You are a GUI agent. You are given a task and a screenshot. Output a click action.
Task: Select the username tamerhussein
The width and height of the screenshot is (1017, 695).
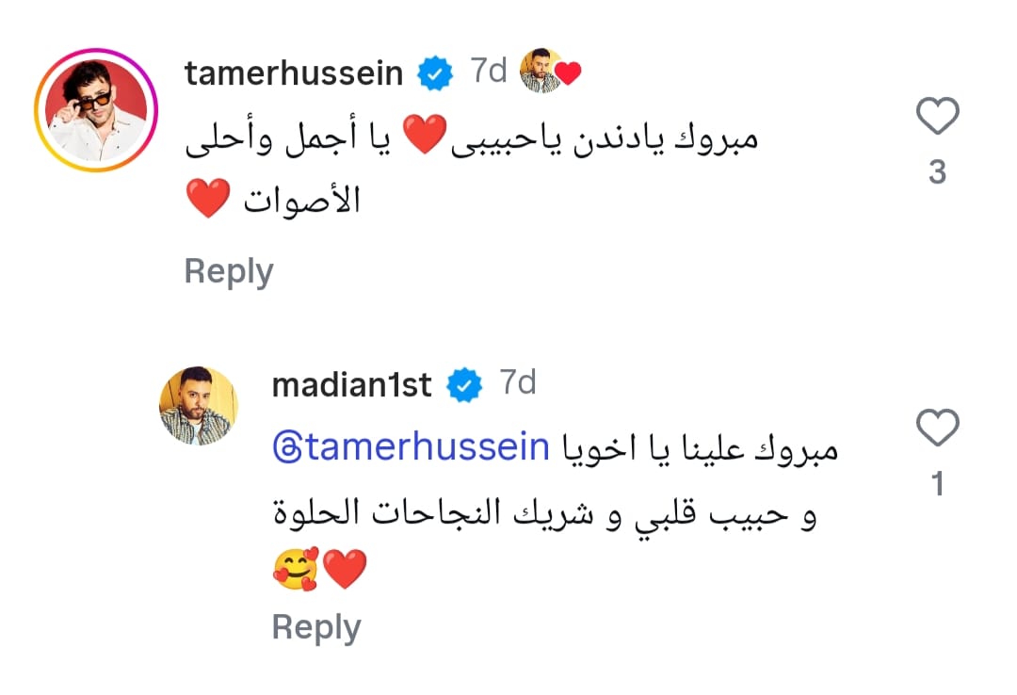pos(294,72)
